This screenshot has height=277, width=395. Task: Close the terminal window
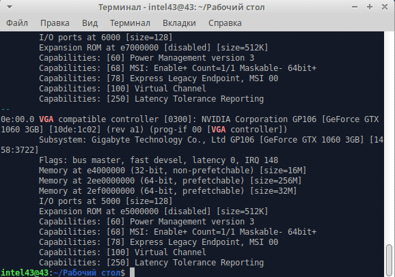coord(385,7)
